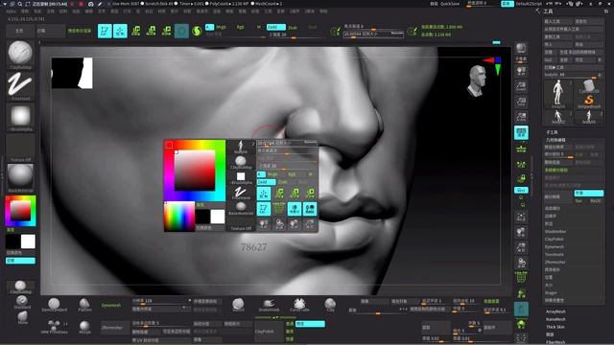This screenshot has height=345, width=614.
Task: Expand the Tessimate sub-section
Action: pos(555,254)
